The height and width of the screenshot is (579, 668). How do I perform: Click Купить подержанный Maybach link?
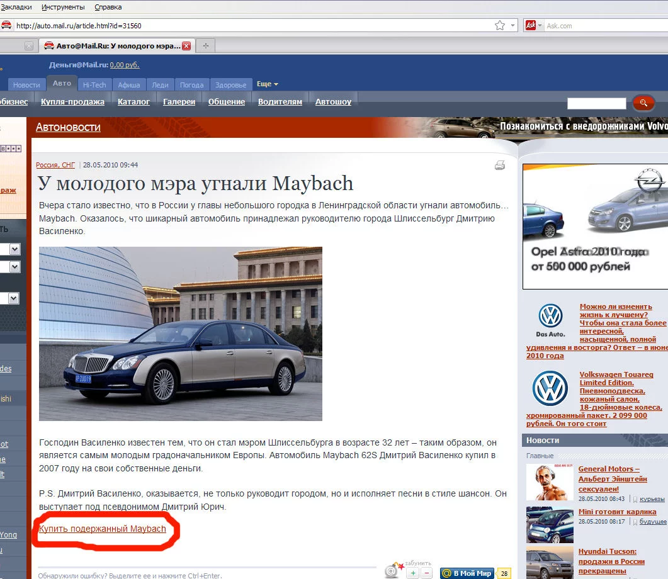coord(102,529)
